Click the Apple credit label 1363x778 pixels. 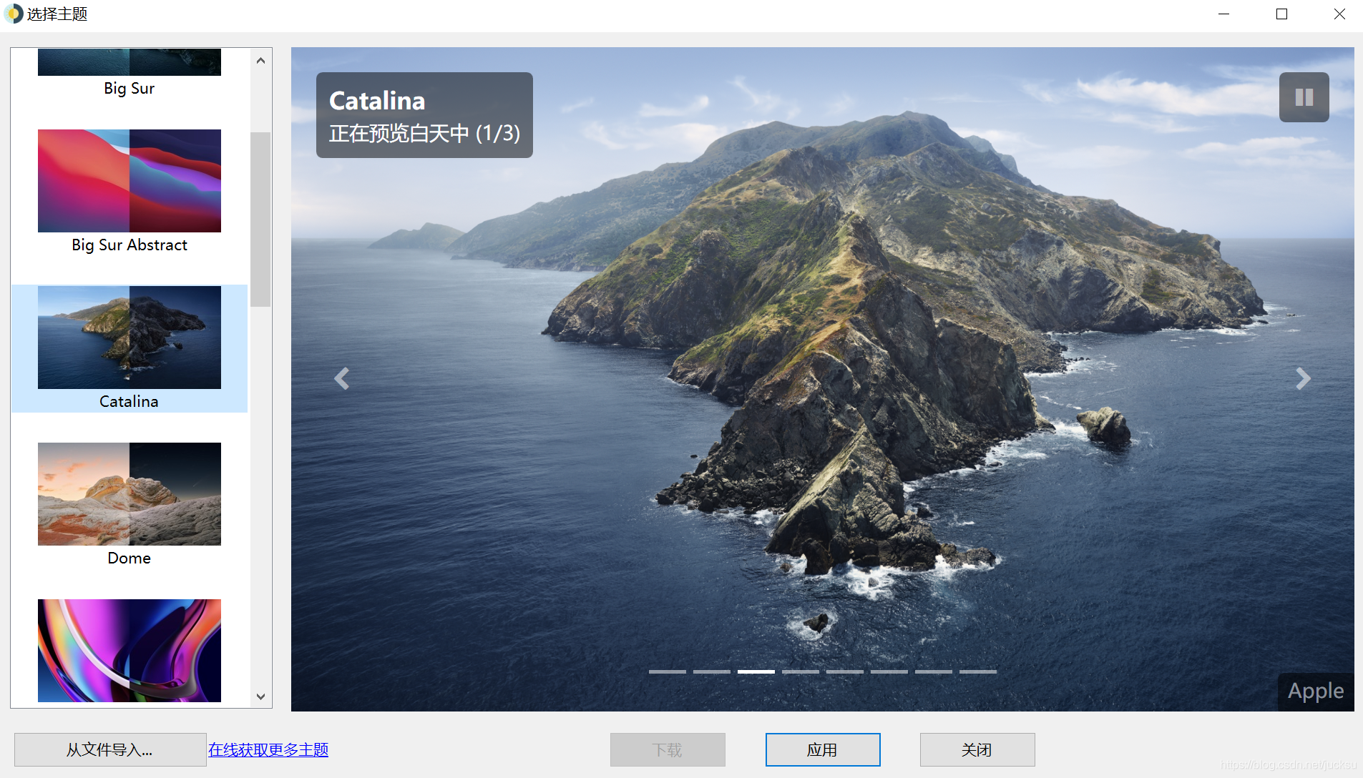[x=1316, y=691]
